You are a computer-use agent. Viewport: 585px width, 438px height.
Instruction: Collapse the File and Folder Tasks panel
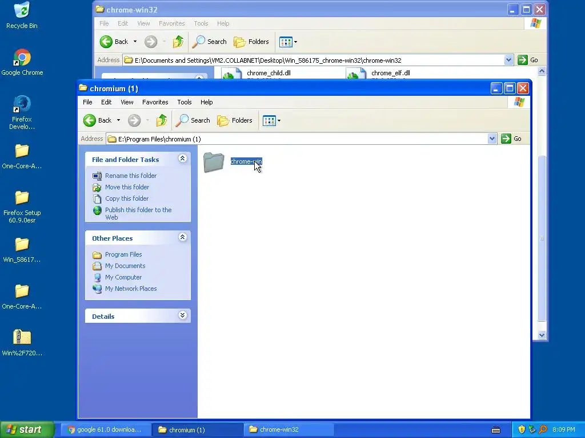[182, 159]
